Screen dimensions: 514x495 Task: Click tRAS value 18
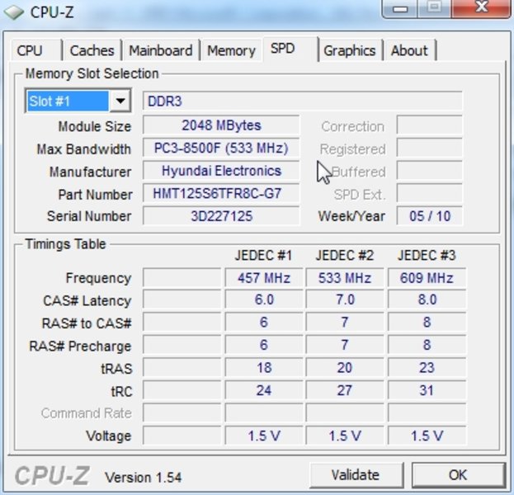coord(264,367)
